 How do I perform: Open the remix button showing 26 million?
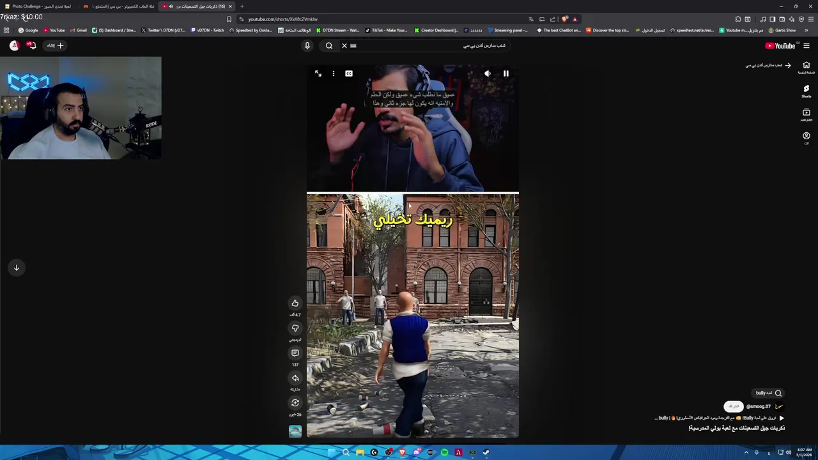pyautogui.click(x=295, y=403)
